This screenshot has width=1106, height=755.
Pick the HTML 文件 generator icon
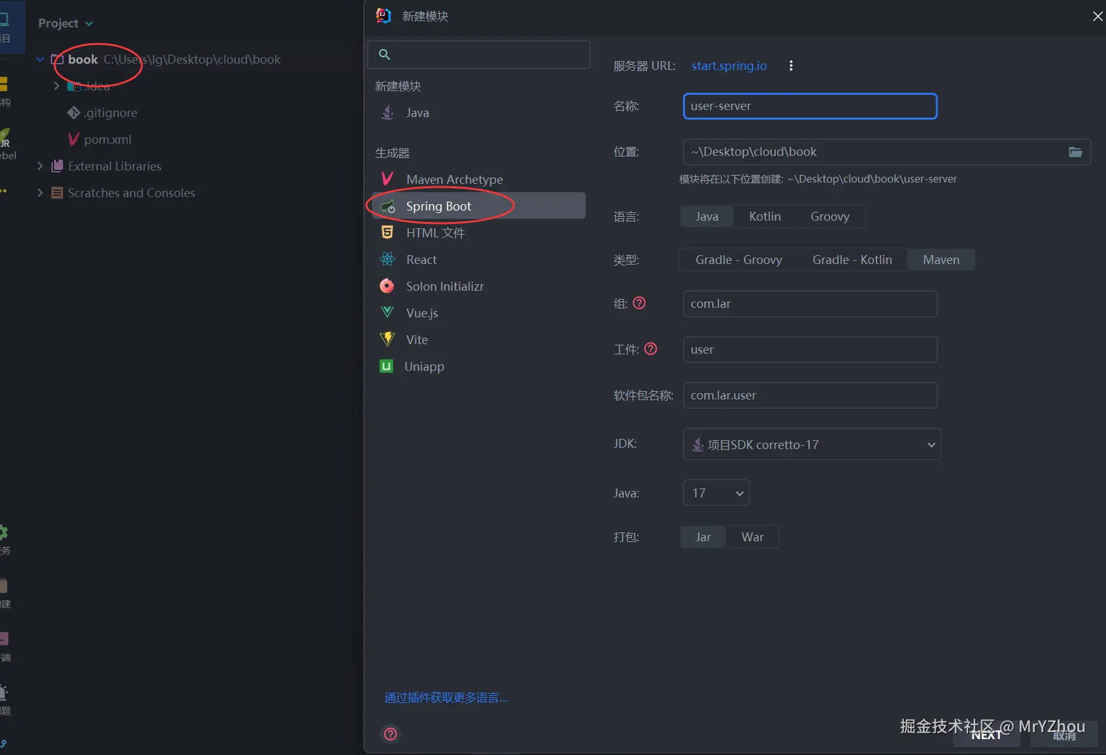(x=387, y=232)
